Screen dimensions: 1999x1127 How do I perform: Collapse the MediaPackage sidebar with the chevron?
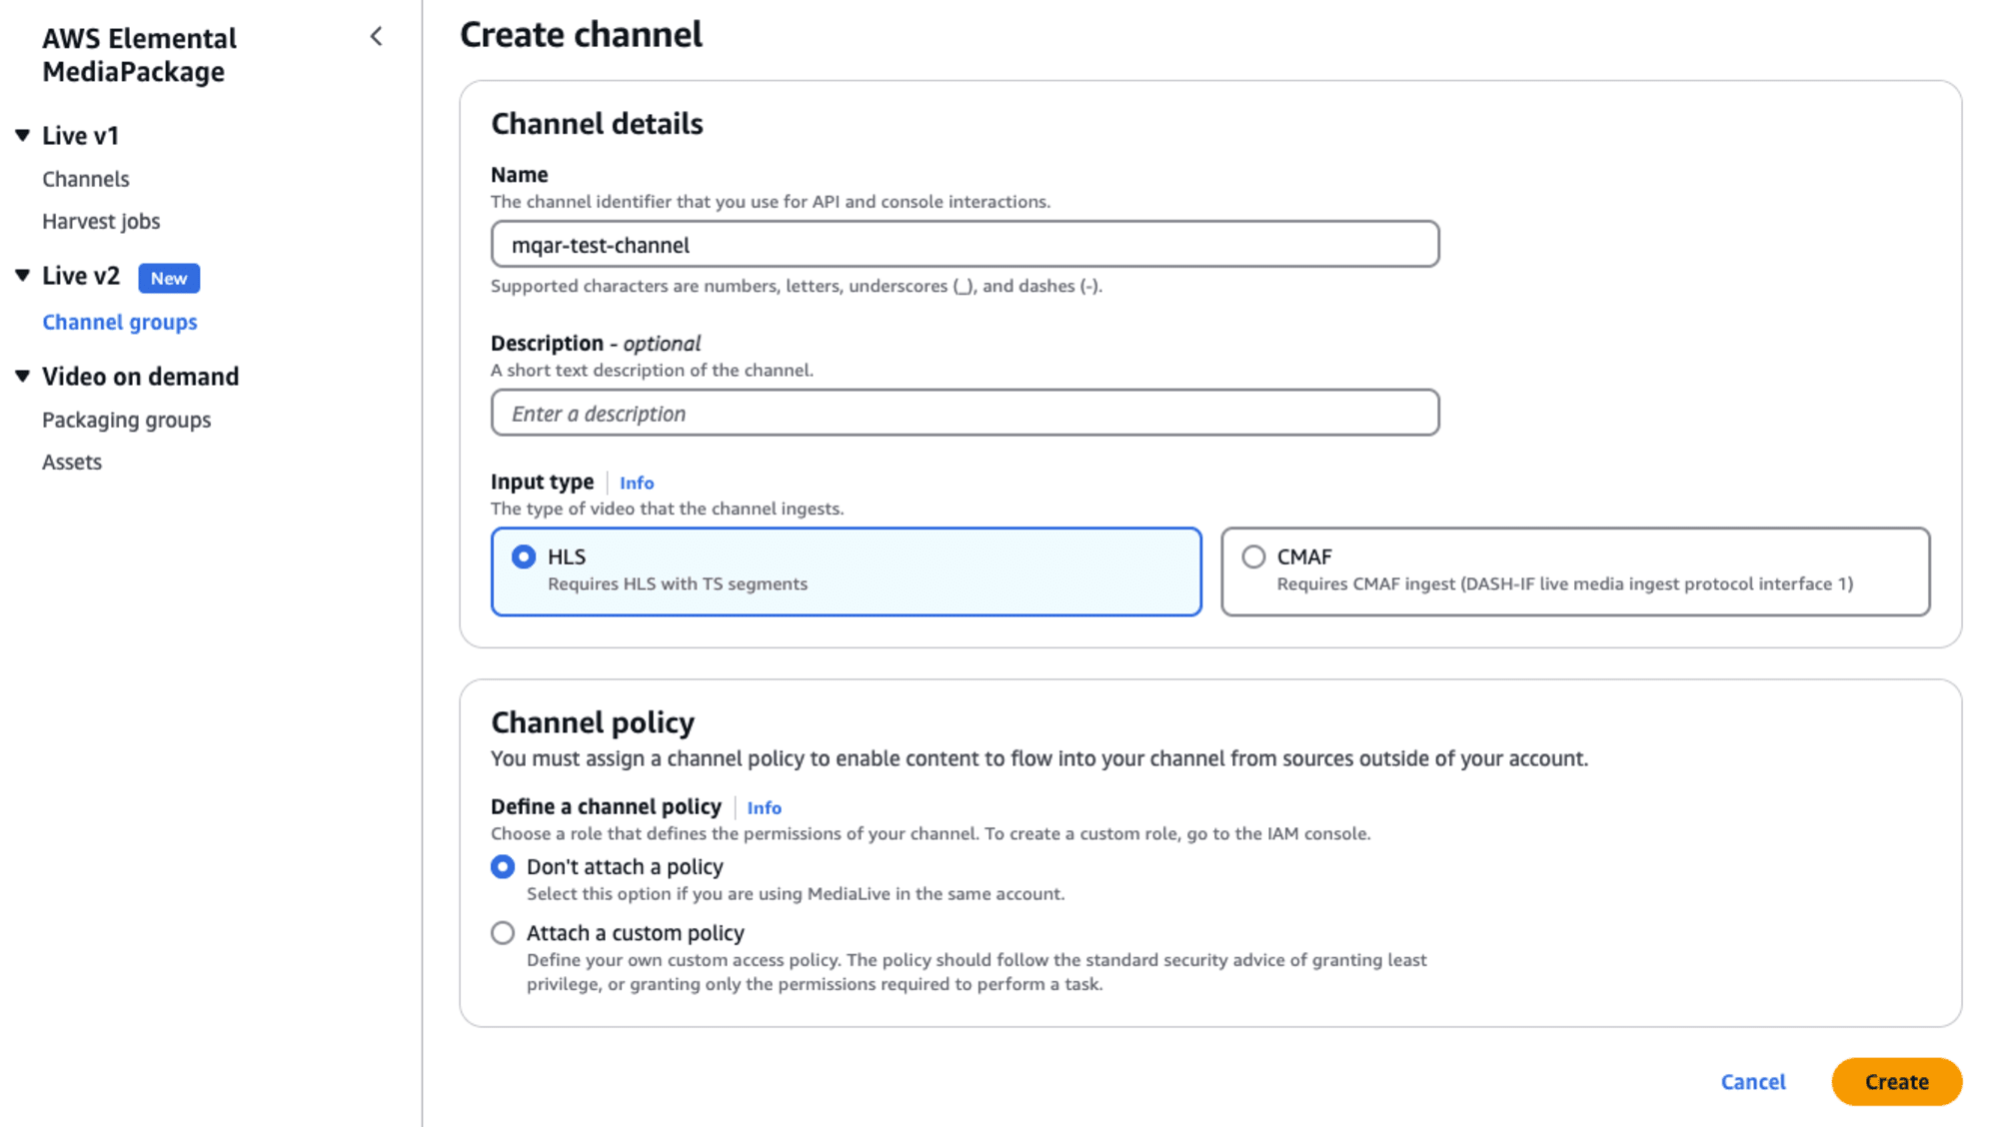pos(376,37)
